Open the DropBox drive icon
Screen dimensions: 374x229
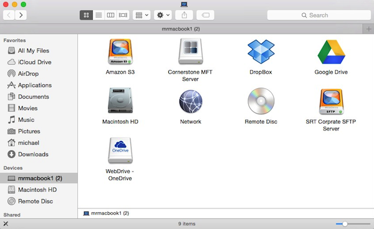[261, 52]
